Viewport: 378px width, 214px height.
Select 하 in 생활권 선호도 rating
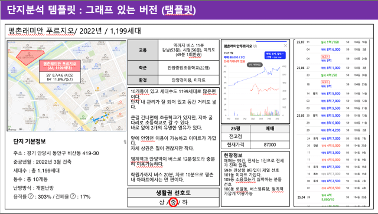tap(185, 202)
